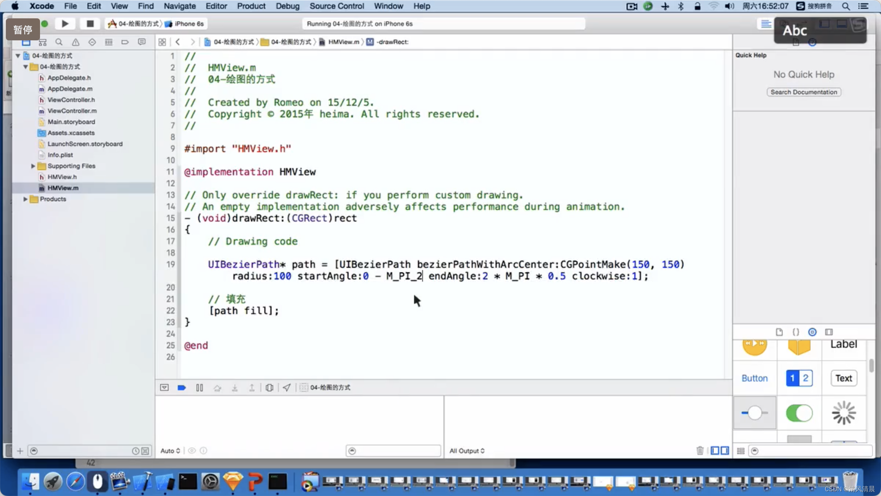Select the standard editor icon

(766, 24)
